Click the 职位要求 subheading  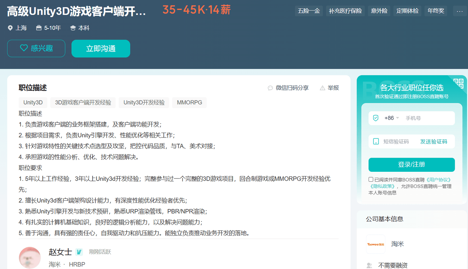pyautogui.click(x=30, y=168)
